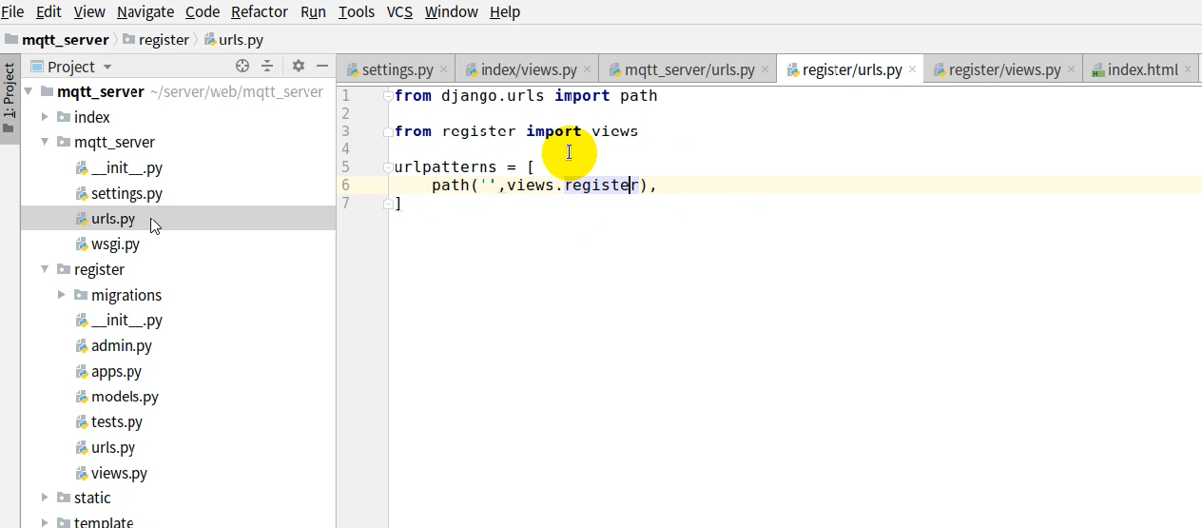Toggle fold marker at urlpatterns line 5

tap(388, 167)
